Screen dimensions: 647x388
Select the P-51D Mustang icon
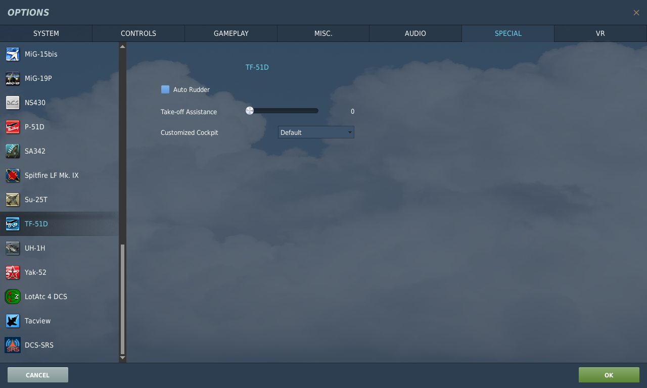[13, 127]
